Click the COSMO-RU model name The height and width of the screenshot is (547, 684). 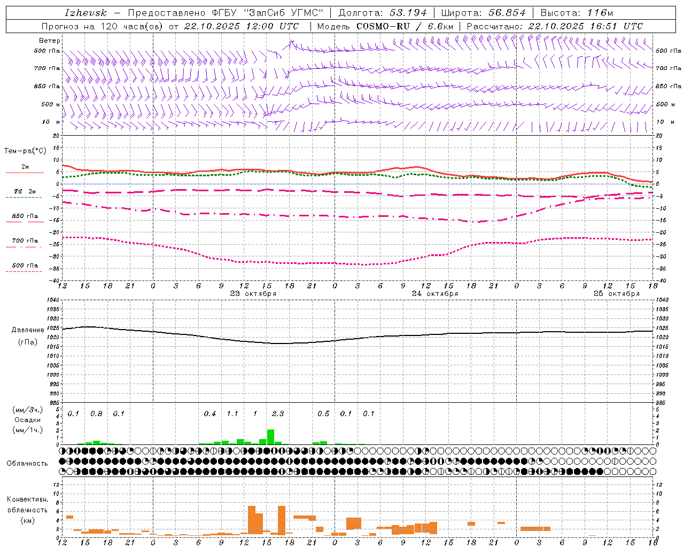click(383, 26)
